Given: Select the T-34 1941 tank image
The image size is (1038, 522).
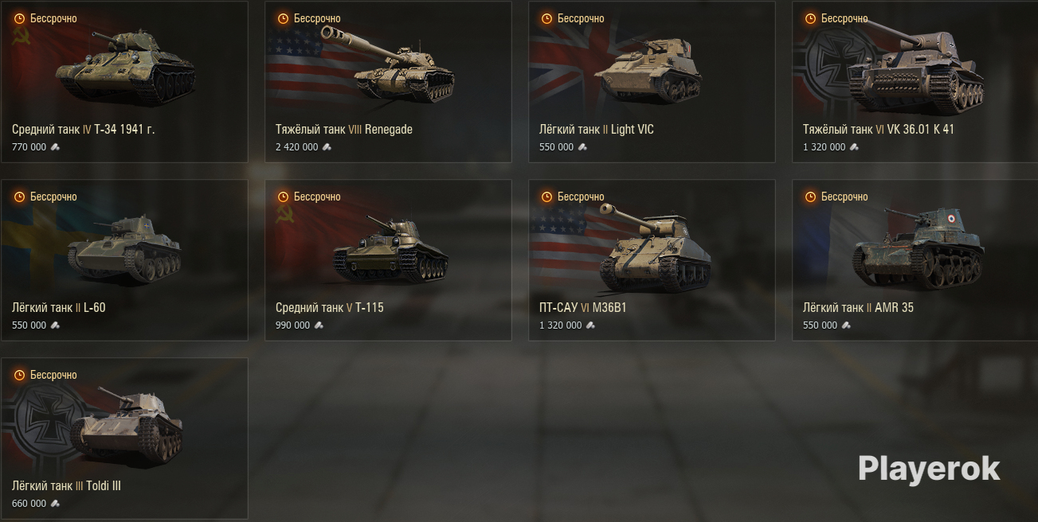Looking at the screenshot, I should 125,68.
